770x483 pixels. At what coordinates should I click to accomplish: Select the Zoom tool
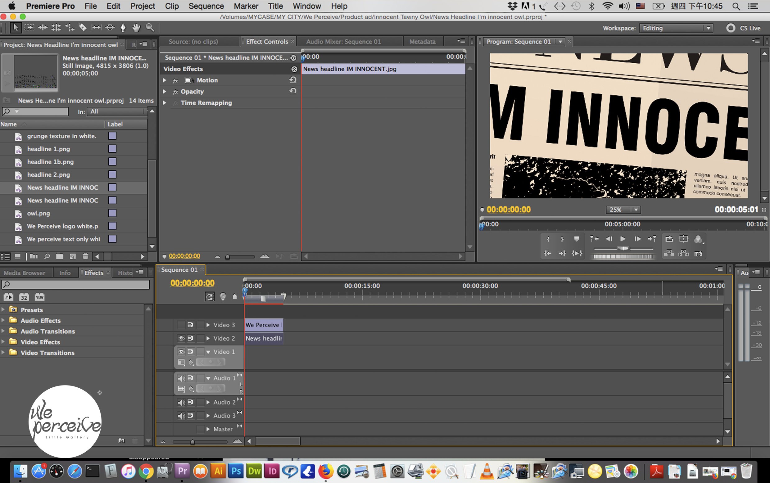pos(150,28)
